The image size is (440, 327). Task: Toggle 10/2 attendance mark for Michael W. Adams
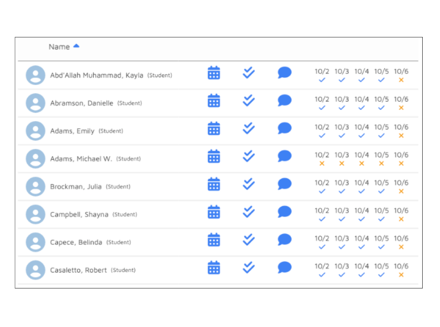click(x=322, y=164)
